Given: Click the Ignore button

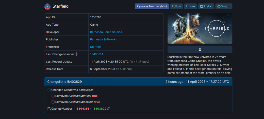Looking at the screenshot, I should coord(190,6).
